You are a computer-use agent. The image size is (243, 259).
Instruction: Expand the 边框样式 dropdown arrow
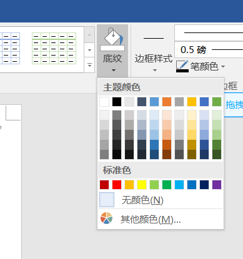pos(154,71)
